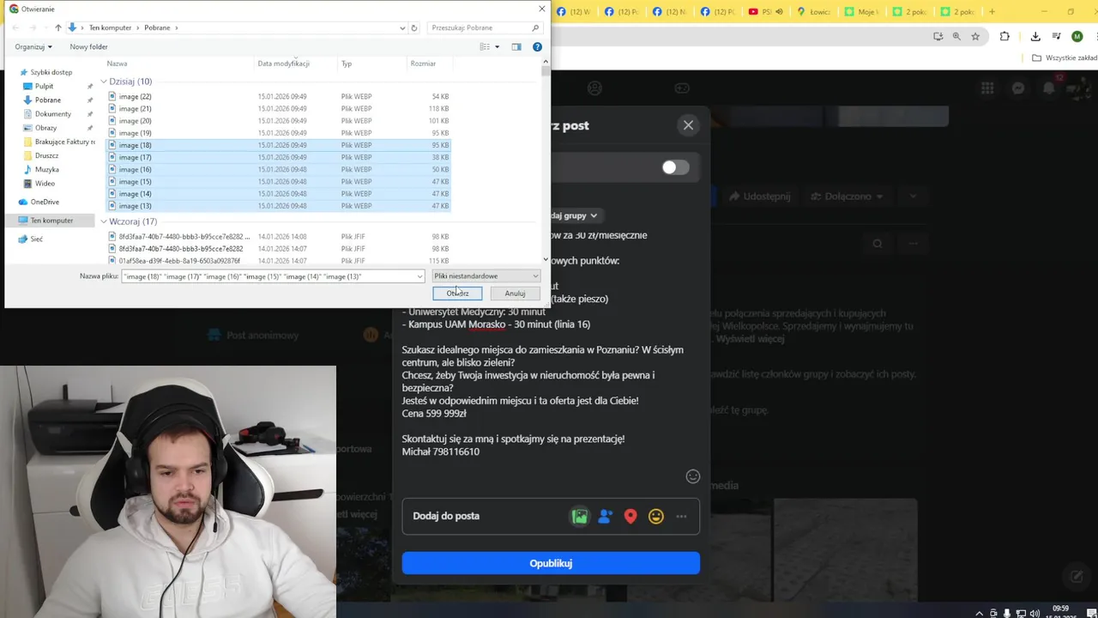Viewport: 1098px width, 618px height.
Task: Select Pulpit in the navigation pane
Action: (44, 86)
